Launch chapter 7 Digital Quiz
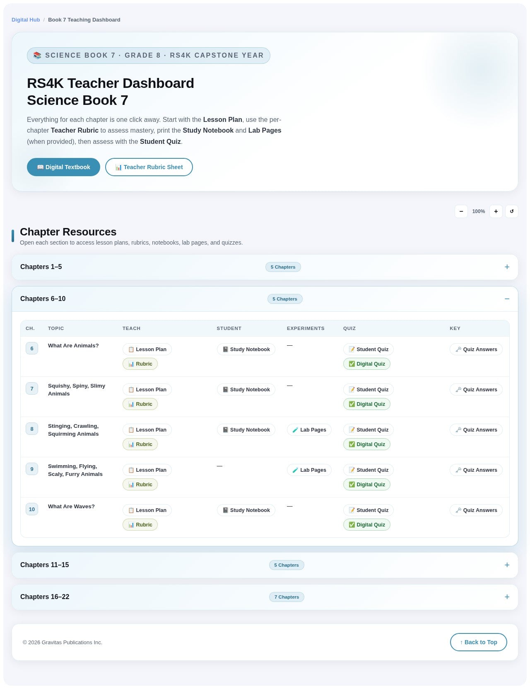 click(x=367, y=404)
